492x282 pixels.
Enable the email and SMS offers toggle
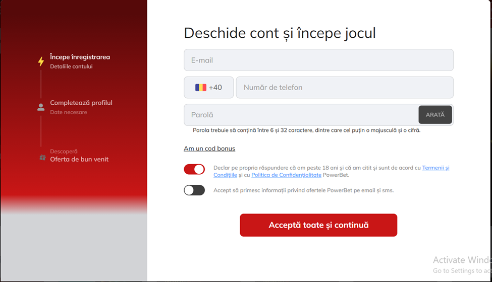[x=194, y=190]
